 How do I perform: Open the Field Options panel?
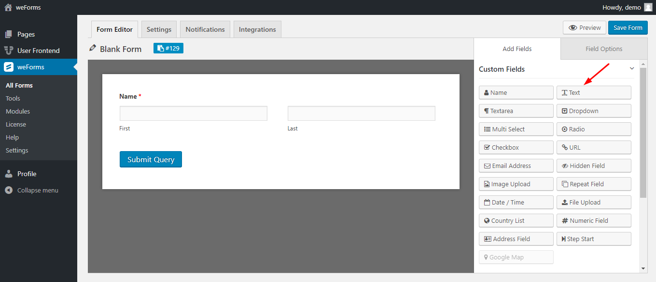coord(603,48)
